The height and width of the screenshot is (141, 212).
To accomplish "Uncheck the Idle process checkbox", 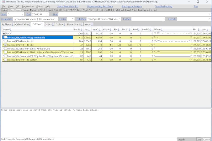I will click(x=5, y=45).
